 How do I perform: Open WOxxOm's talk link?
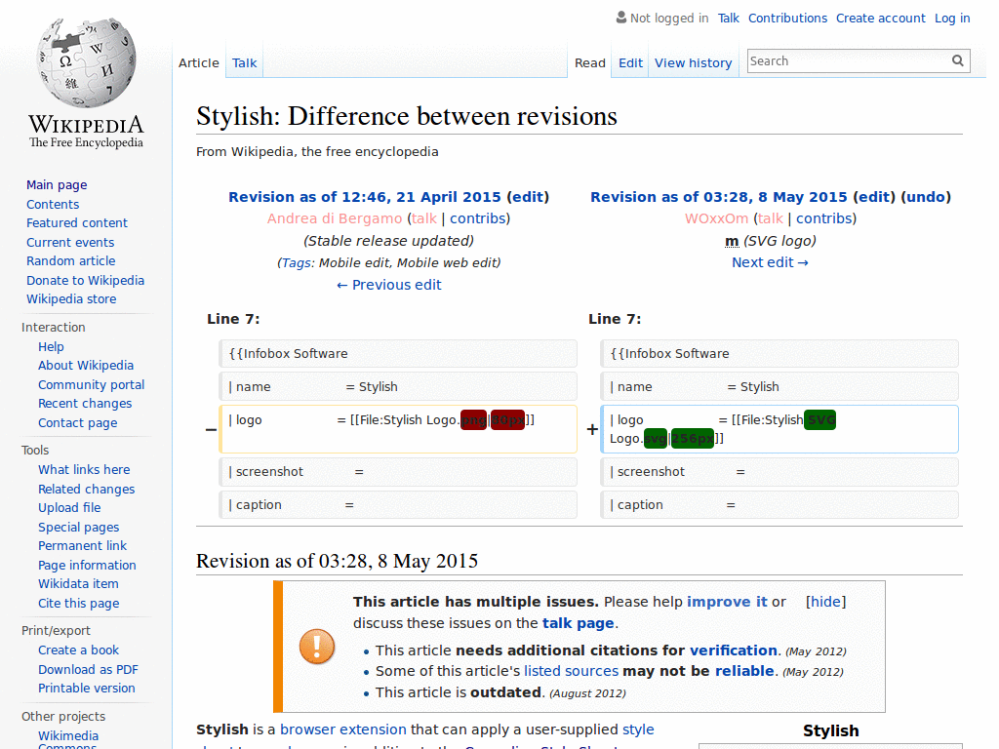coord(771,218)
